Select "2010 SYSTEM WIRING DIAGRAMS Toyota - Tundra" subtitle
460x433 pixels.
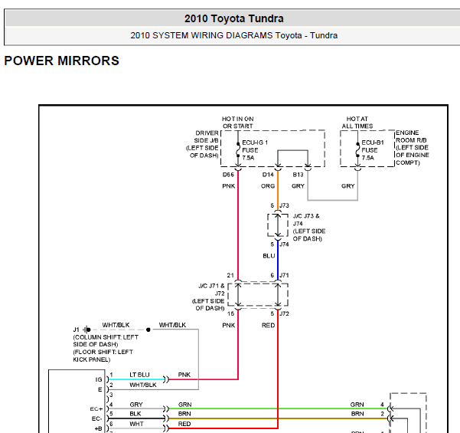pos(233,35)
